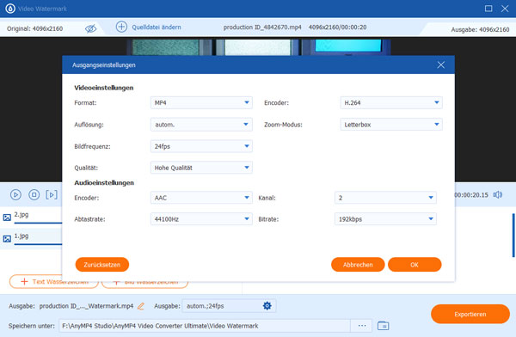Close the Ausgangseinstellungen dialog
The image size is (516, 337).
coord(441,64)
